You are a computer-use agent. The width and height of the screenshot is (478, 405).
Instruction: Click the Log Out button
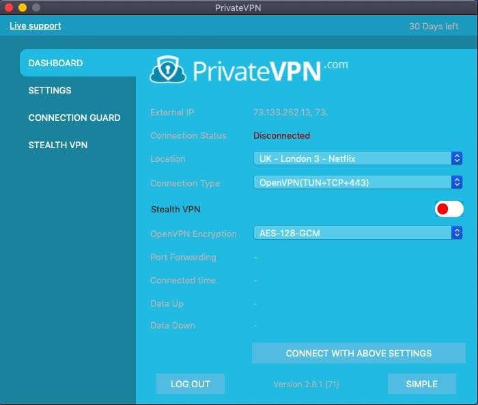coord(191,384)
